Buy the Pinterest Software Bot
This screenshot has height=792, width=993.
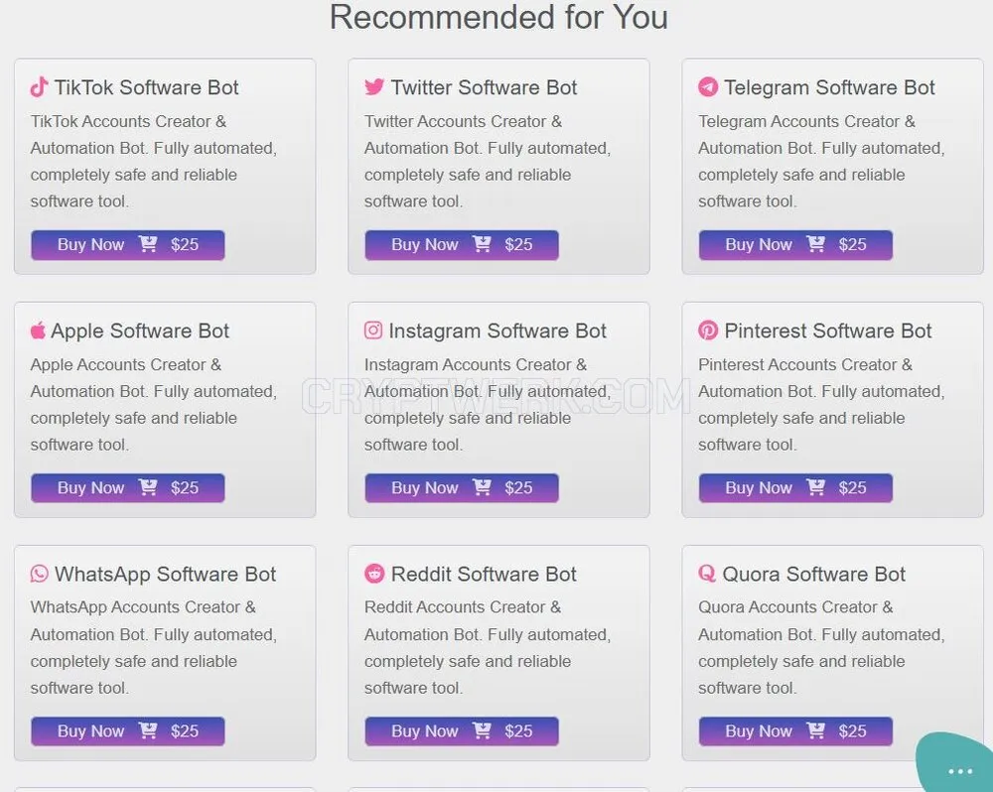pyautogui.click(x=795, y=488)
